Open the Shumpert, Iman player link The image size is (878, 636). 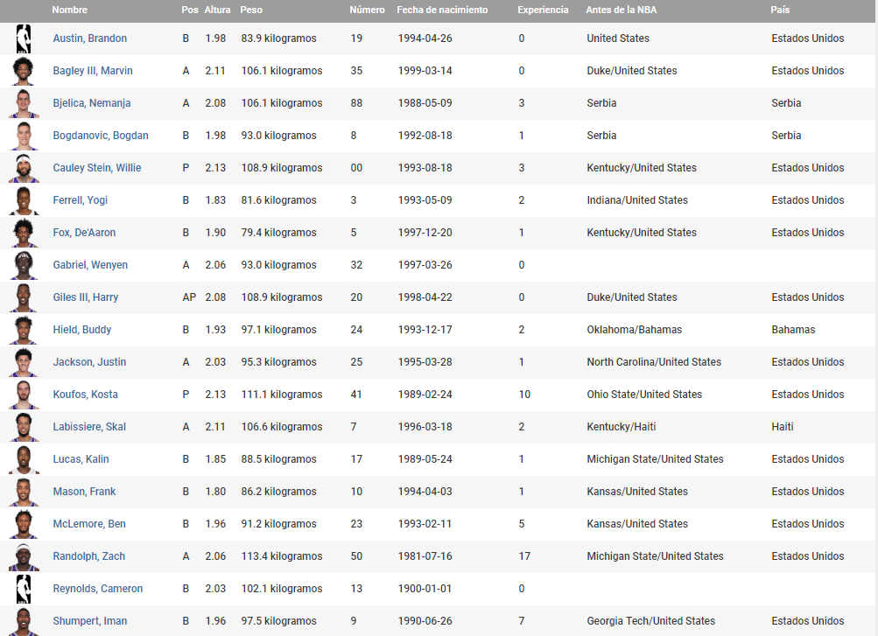[x=90, y=621]
